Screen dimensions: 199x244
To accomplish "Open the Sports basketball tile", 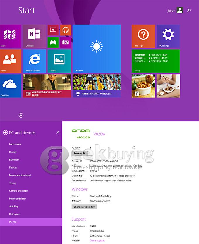I will [x=97, y=86].
